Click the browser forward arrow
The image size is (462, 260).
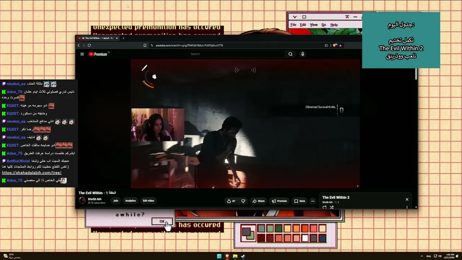coord(84,45)
